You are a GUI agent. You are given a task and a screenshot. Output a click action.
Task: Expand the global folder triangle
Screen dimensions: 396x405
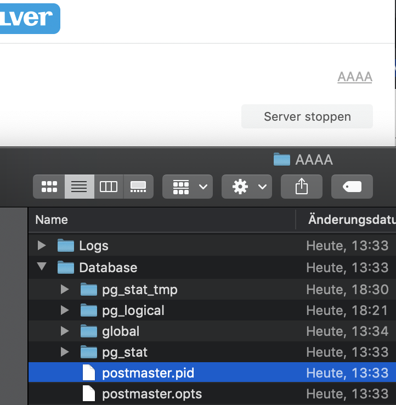pos(65,331)
